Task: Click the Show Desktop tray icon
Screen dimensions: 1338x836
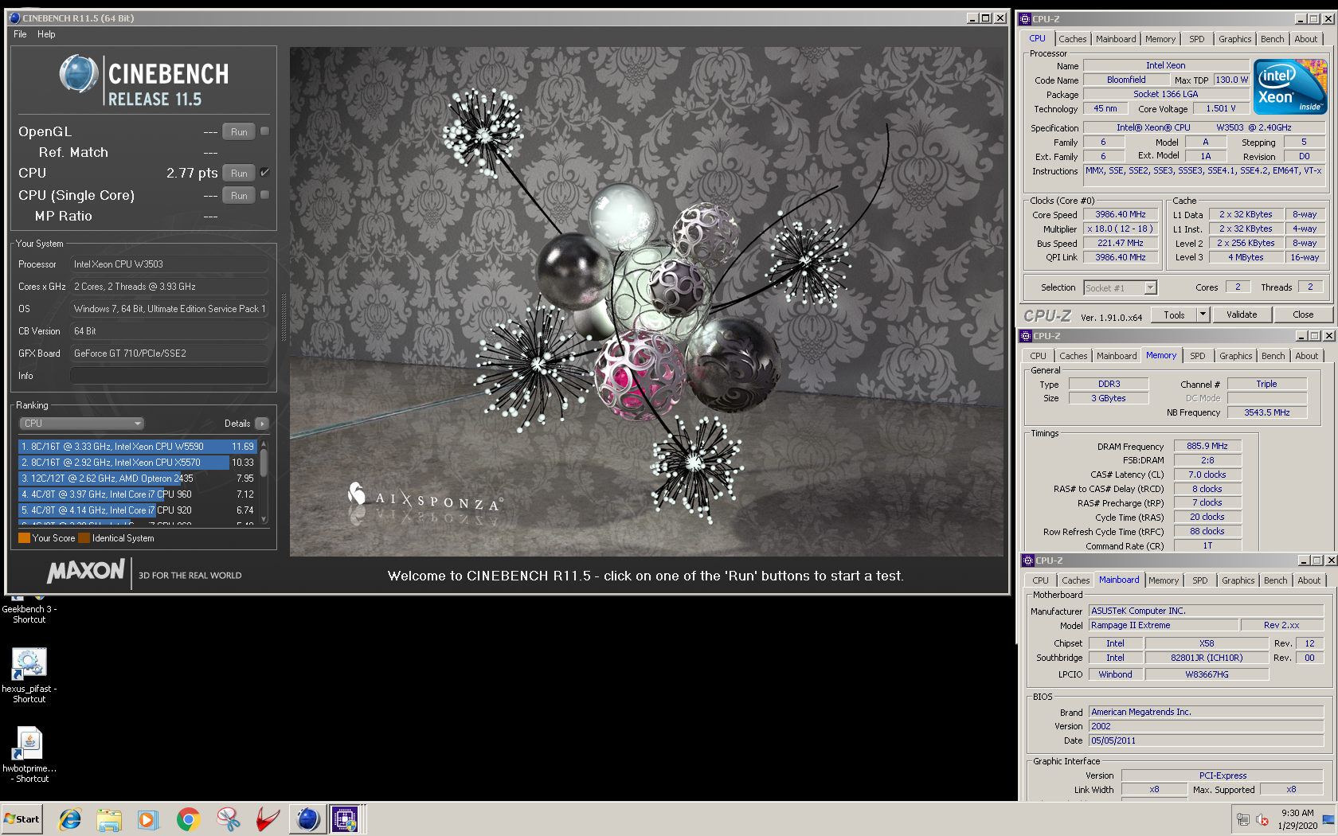Action: (x=1328, y=819)
